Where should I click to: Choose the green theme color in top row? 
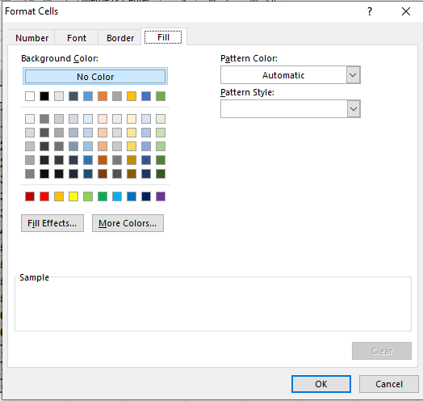tap(161, 96)
